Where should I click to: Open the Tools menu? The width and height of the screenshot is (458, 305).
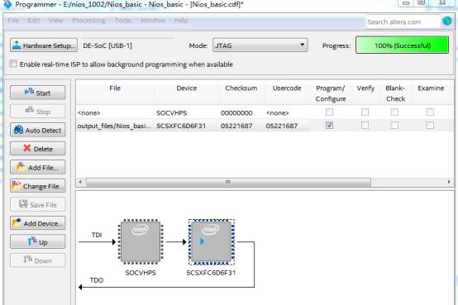(x=122, y=21)
